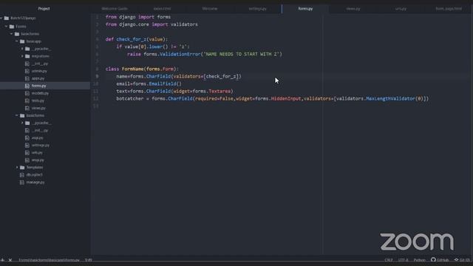Expand the Templates folder arrow

[x=17, y=168]
